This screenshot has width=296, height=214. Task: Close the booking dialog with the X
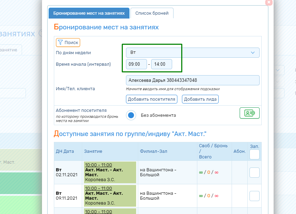[x=269, y=2]
